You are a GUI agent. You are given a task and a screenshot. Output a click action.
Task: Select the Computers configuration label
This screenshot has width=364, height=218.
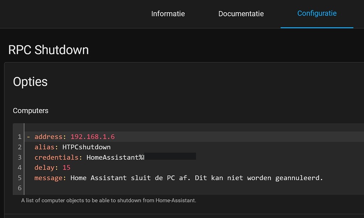pos(30,111)
